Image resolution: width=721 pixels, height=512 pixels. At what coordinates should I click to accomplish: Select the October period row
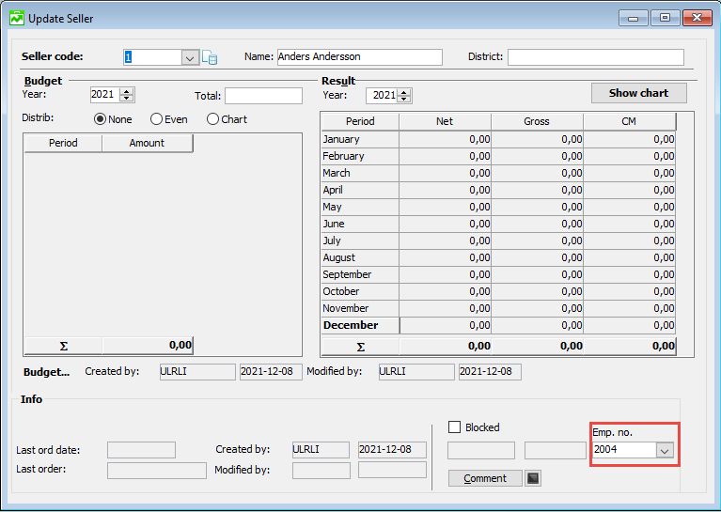point(498,291)
